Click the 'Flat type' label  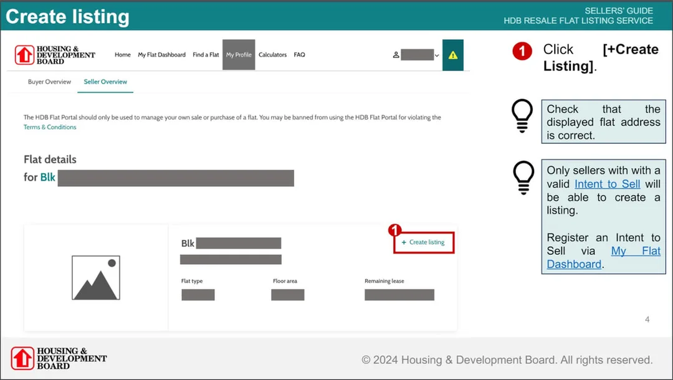[192, 281]
